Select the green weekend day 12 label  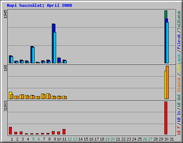70,139
